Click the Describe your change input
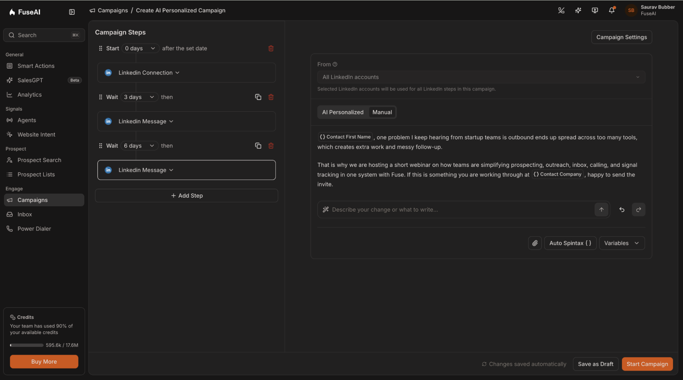This screenshot has width=683, height=380. [461, 210]
